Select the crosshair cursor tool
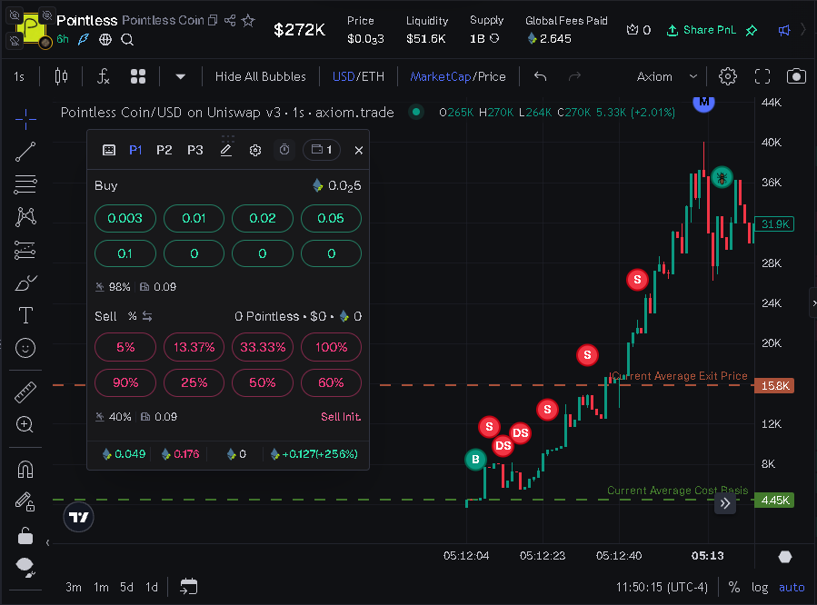Screen dimensions: 817x605 pos(25,119)
